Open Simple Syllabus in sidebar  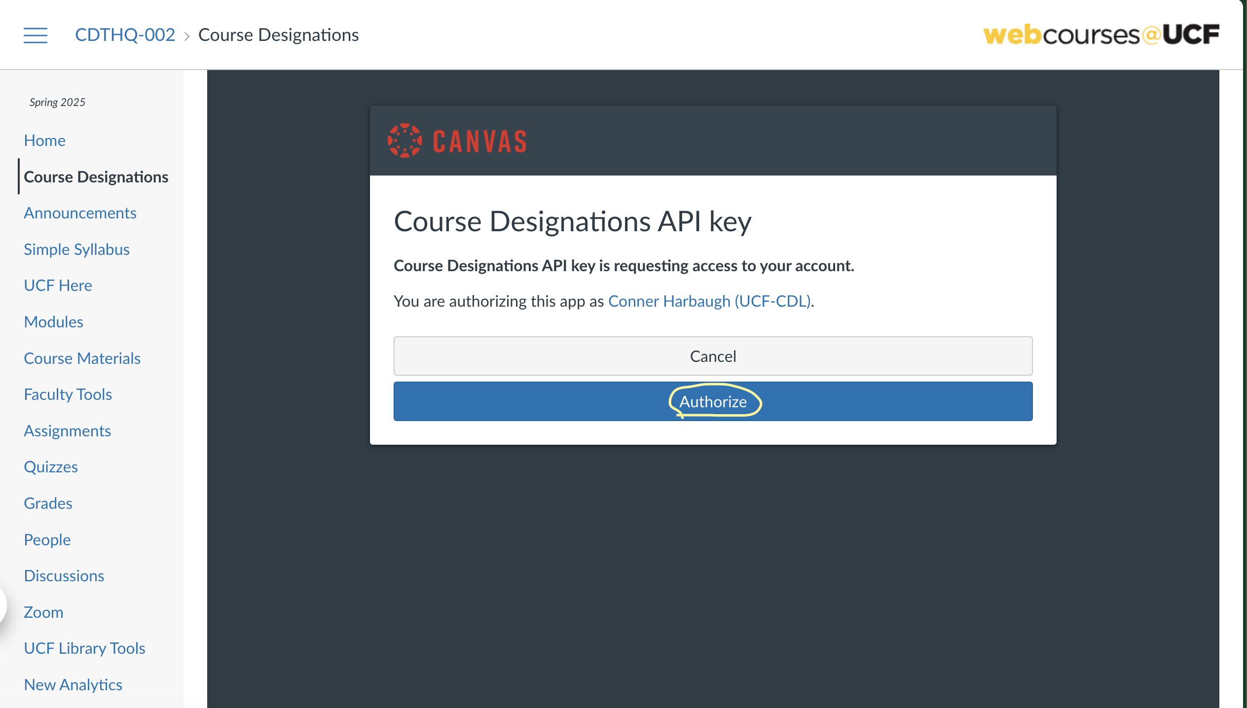coord(76,249)
